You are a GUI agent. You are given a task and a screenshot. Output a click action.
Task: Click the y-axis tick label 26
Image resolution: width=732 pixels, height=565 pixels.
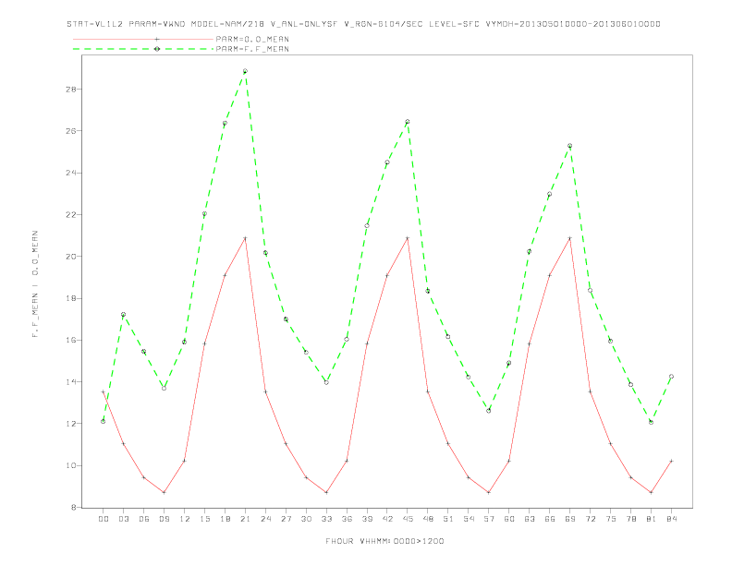pyautogui.click(x=71, y=131)
